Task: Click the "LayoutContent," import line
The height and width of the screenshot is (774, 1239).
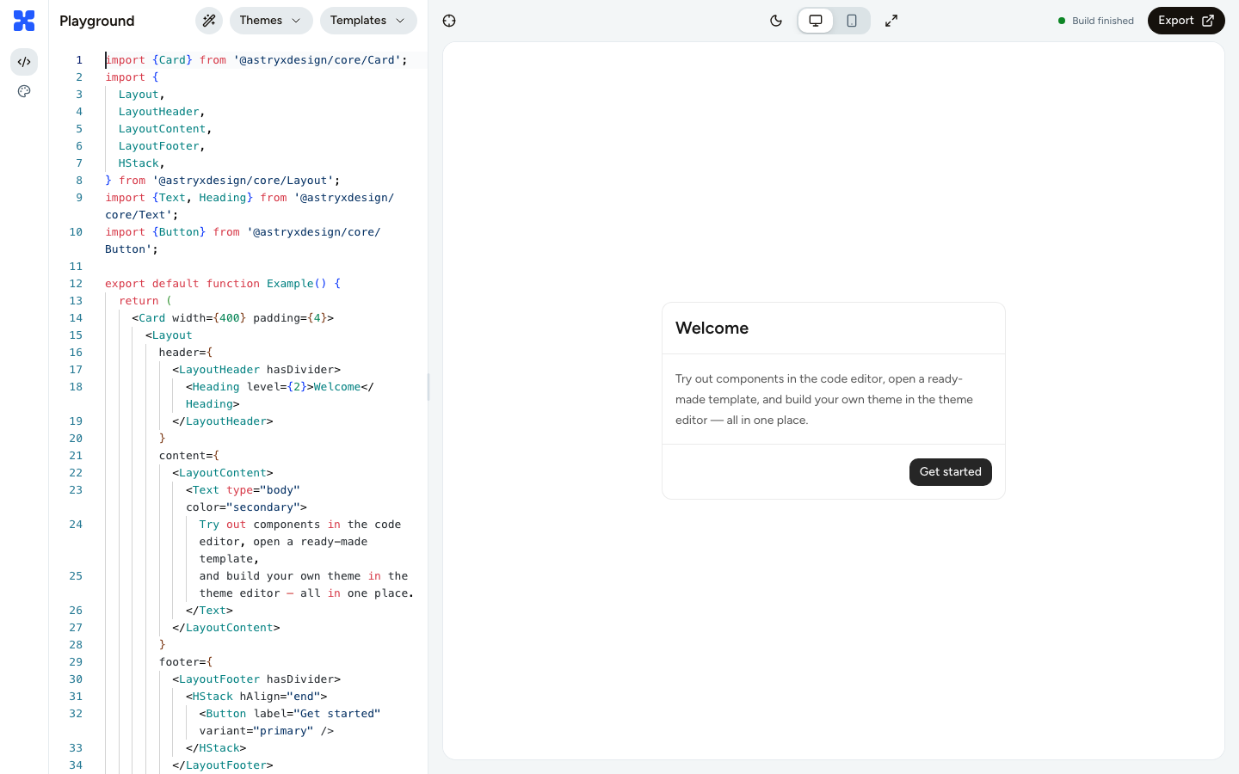Action: (165, 129)
